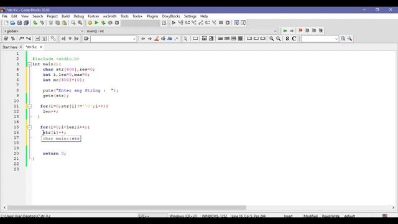Click line number 23 in gutter
This screenshot has height=224, width=398.
pos(16,169)
